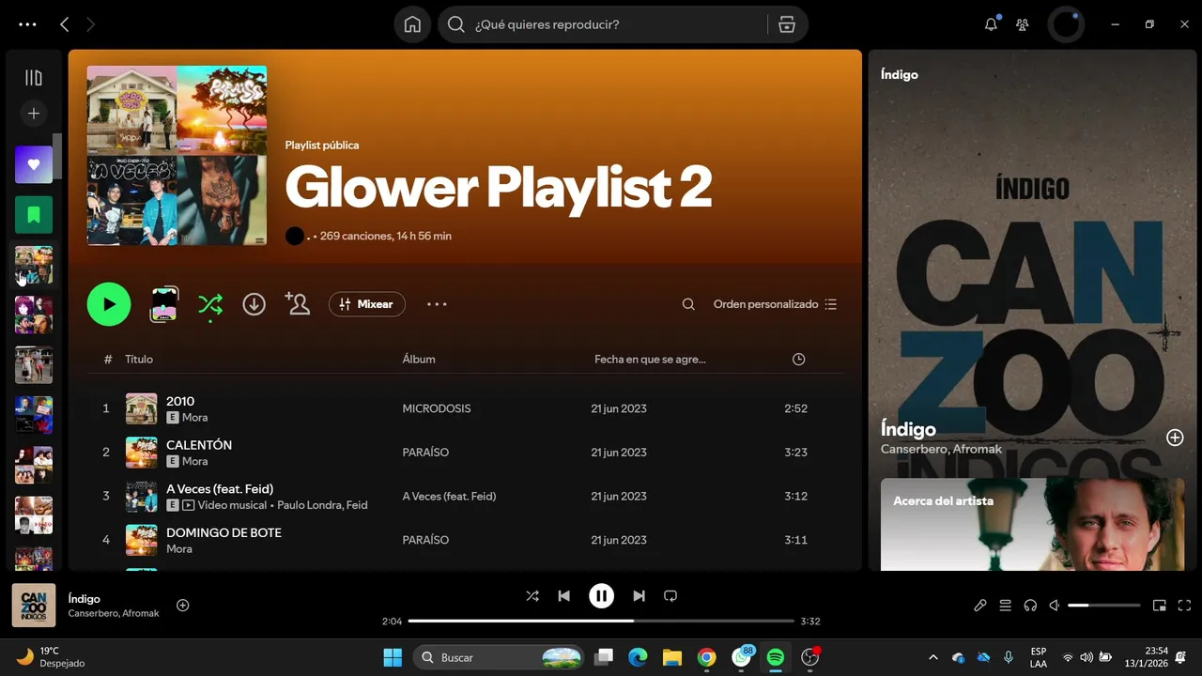Select the song 2010 title
The height and width of the screenshot is (676, 1202).
[x=180, y=401]
